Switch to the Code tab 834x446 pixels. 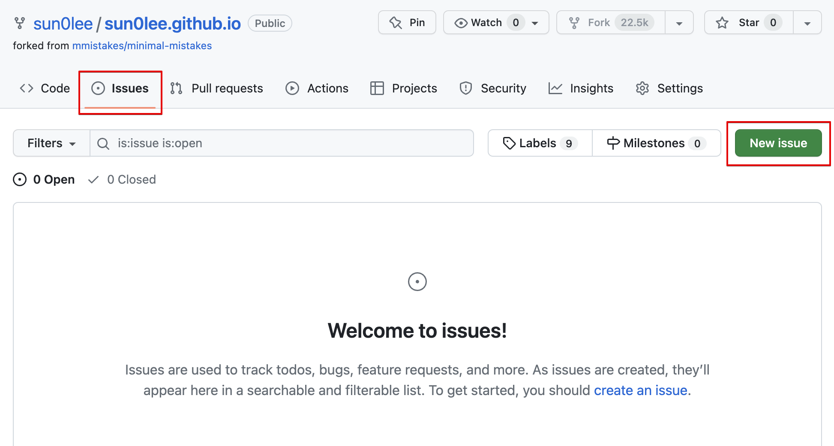pyautogui.click(x=45, y=88)
